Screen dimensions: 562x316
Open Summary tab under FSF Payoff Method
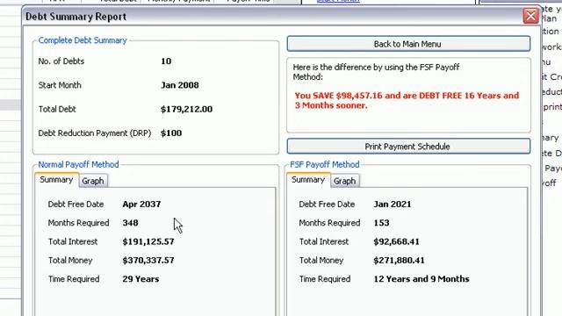[308, 180]
